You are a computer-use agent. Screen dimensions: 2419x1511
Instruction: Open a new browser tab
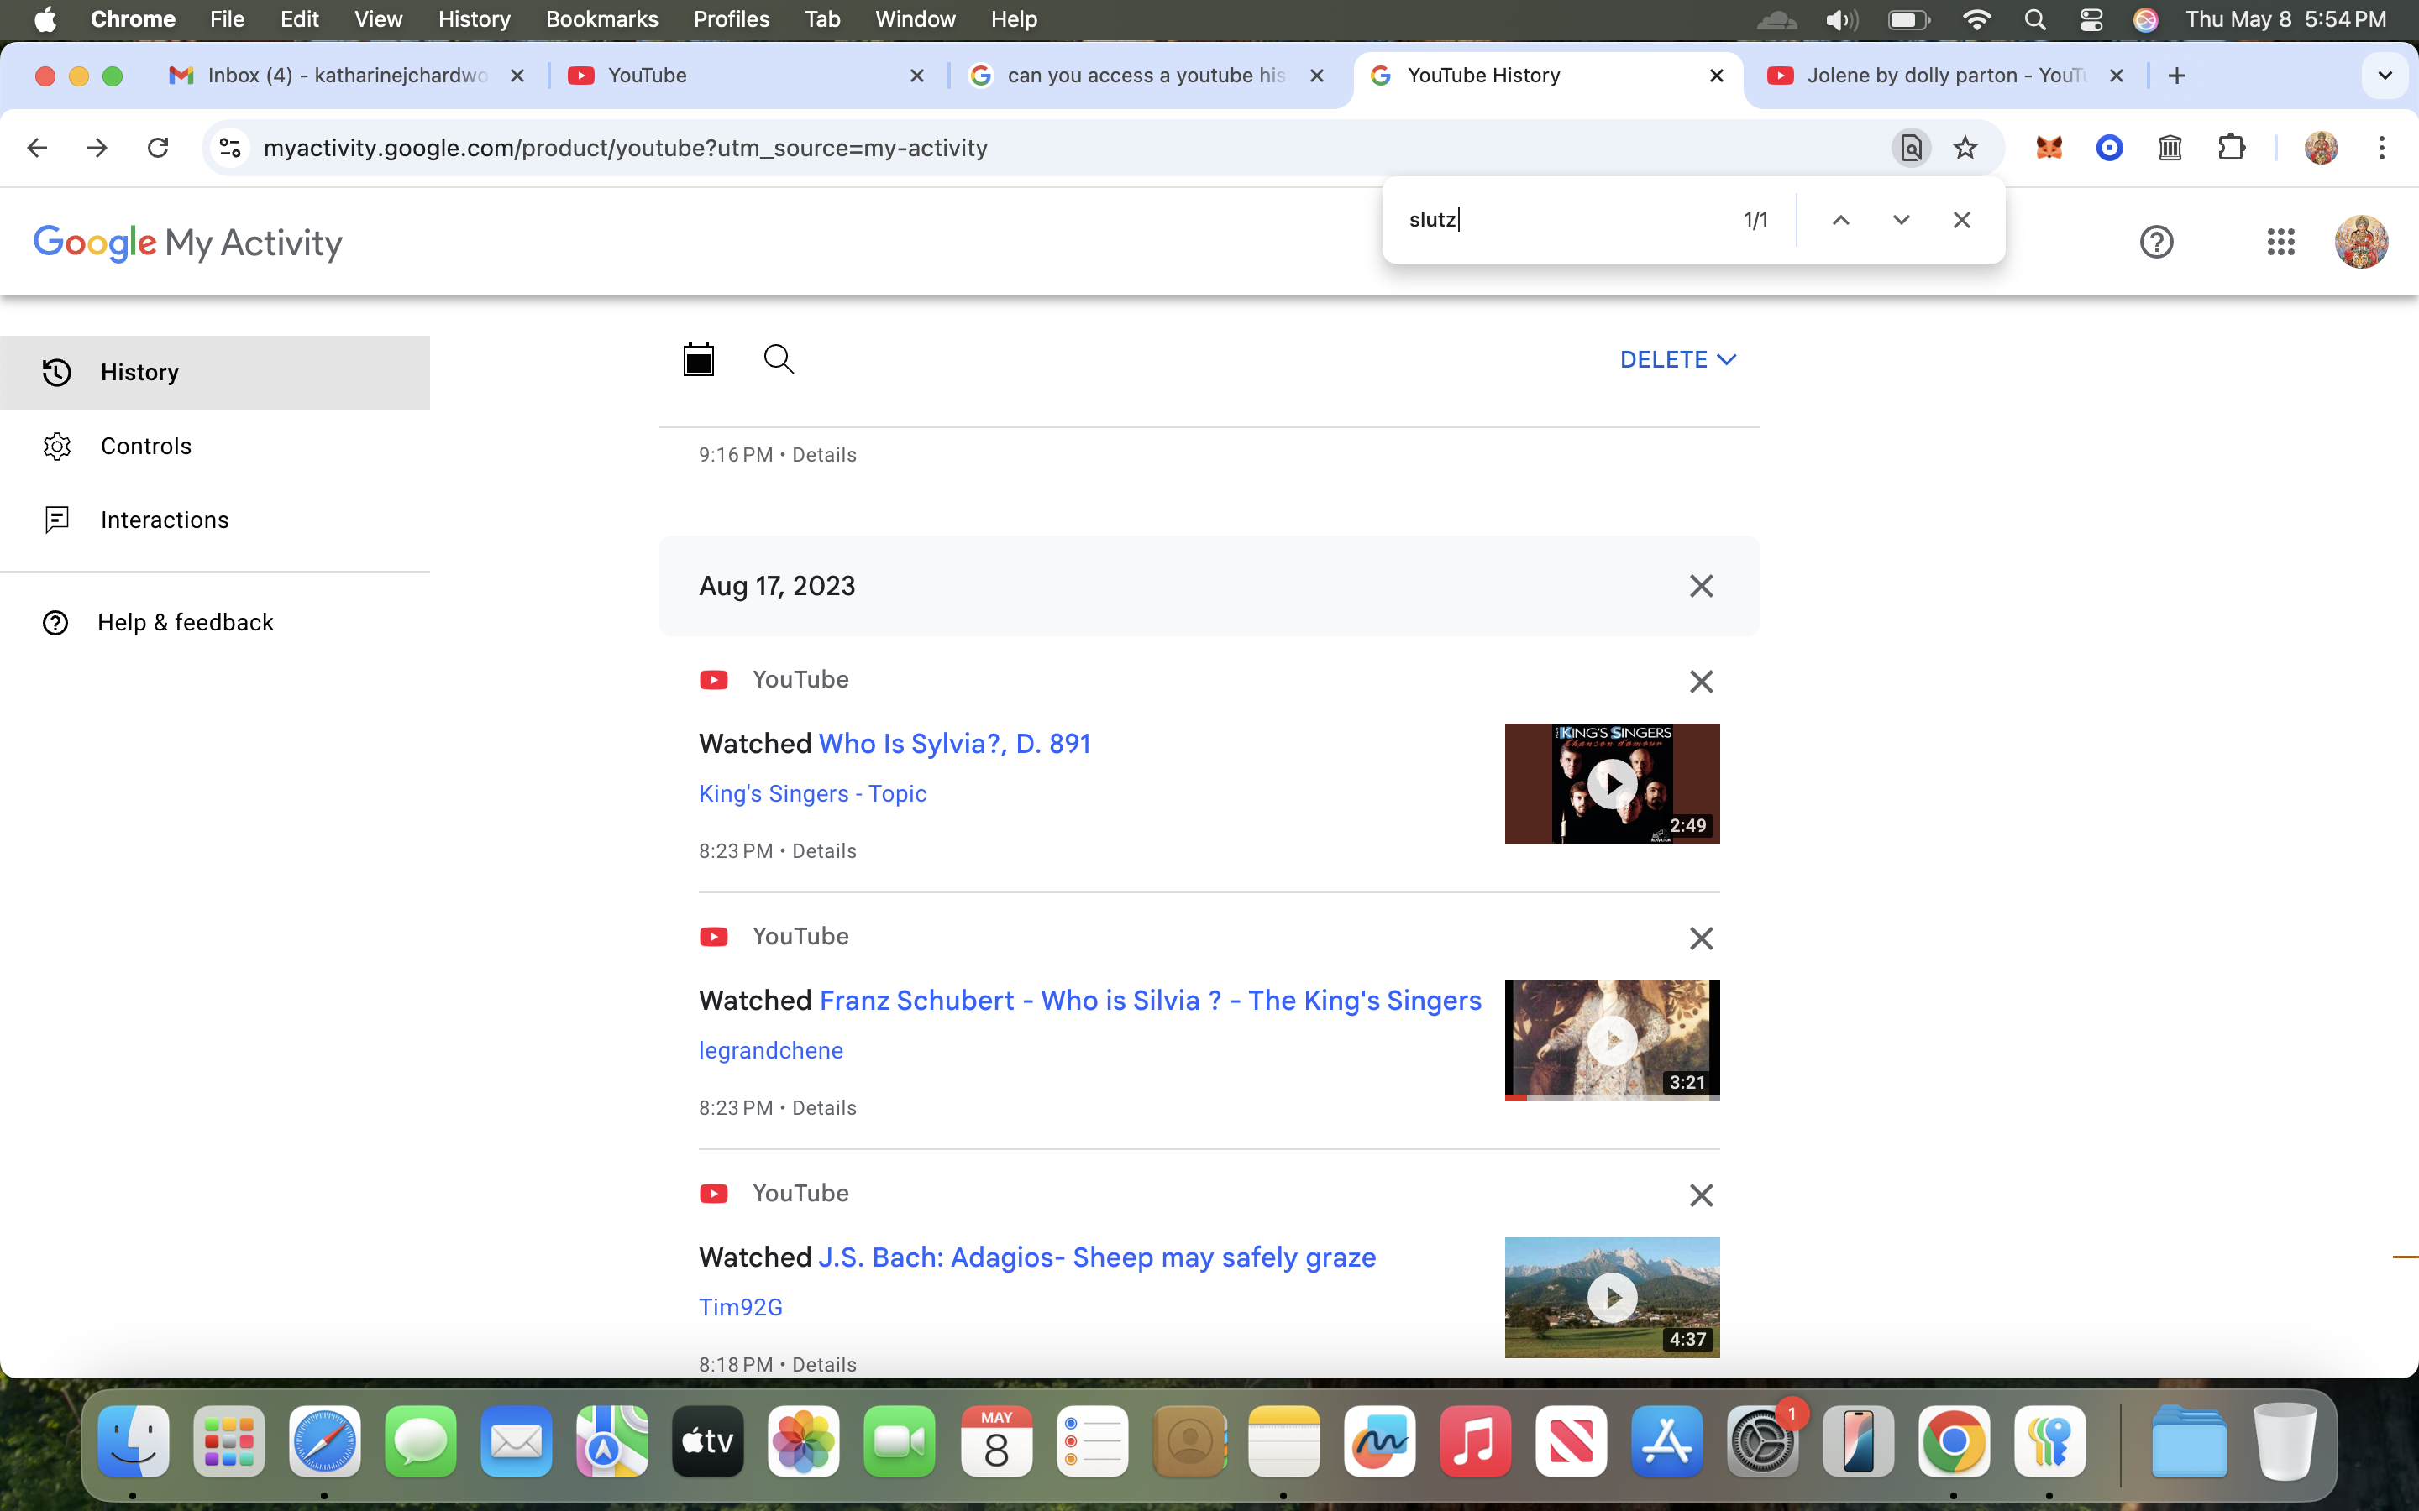(x=2177, y=76)
